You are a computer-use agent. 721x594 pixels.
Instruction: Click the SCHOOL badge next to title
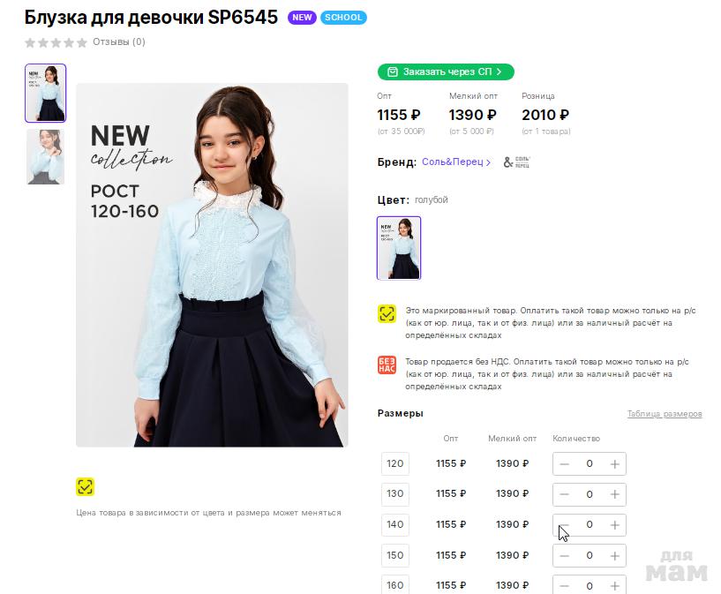[343, 18]
